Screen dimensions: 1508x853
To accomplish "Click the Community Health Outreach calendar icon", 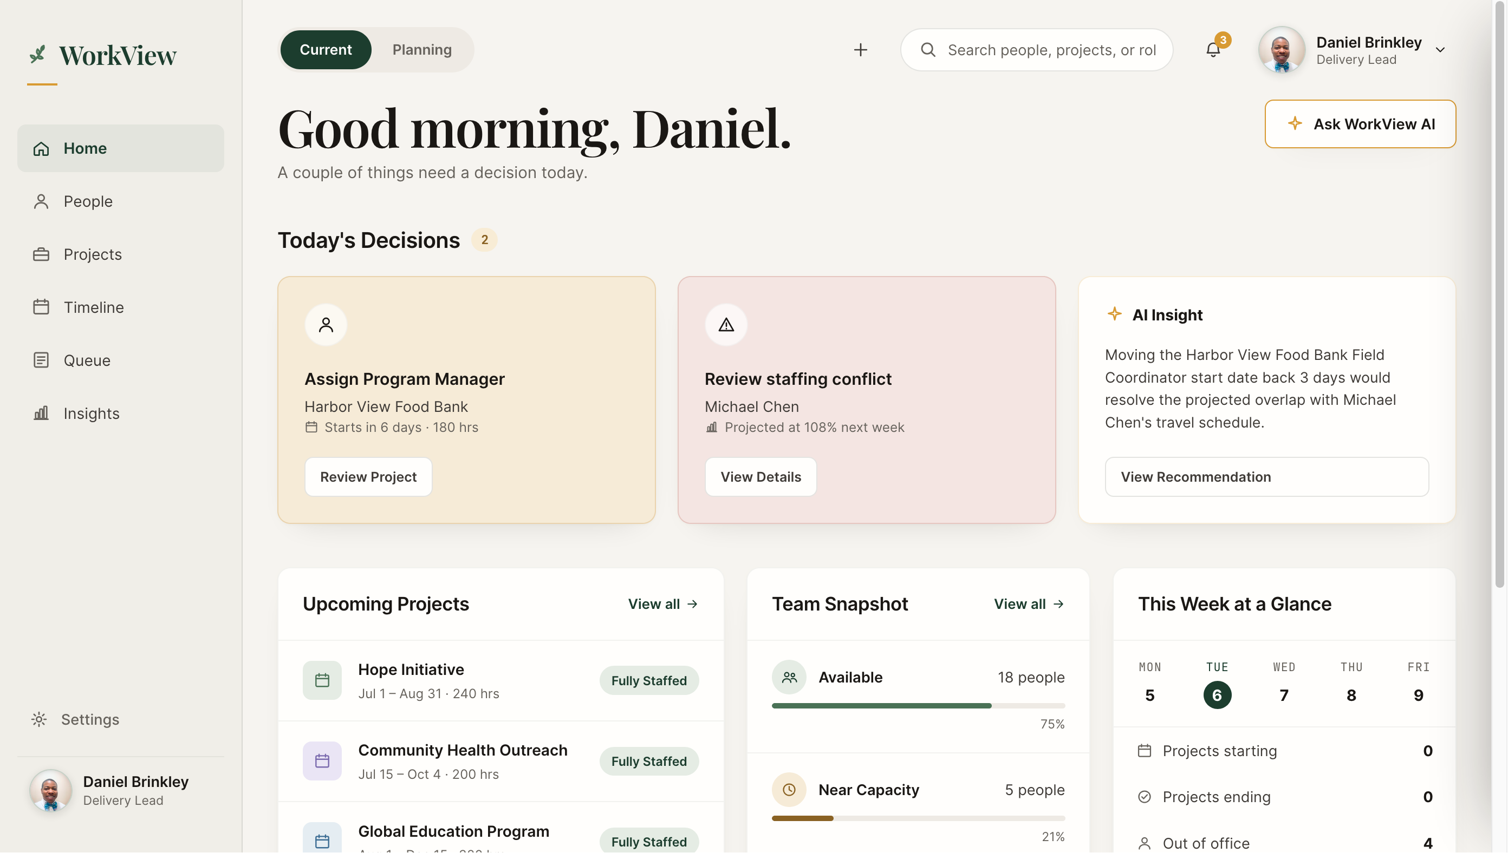I will coord(322,761).
